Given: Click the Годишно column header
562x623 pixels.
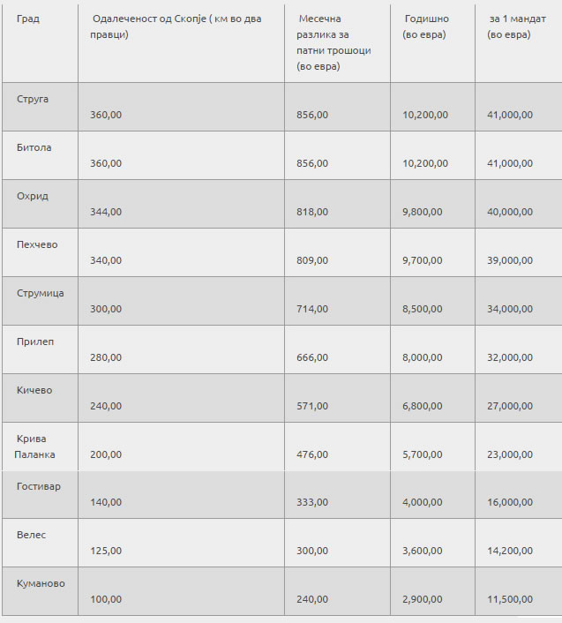Looking at the screenshot, I should [x=426, y=26].
